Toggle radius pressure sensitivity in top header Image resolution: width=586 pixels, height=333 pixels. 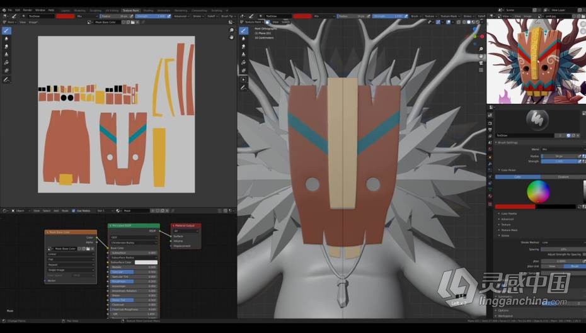[x=131, y=16]
